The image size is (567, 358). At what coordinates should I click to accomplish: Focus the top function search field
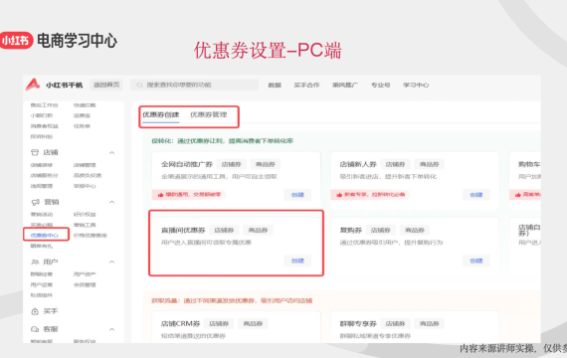(x=195, y=85)
